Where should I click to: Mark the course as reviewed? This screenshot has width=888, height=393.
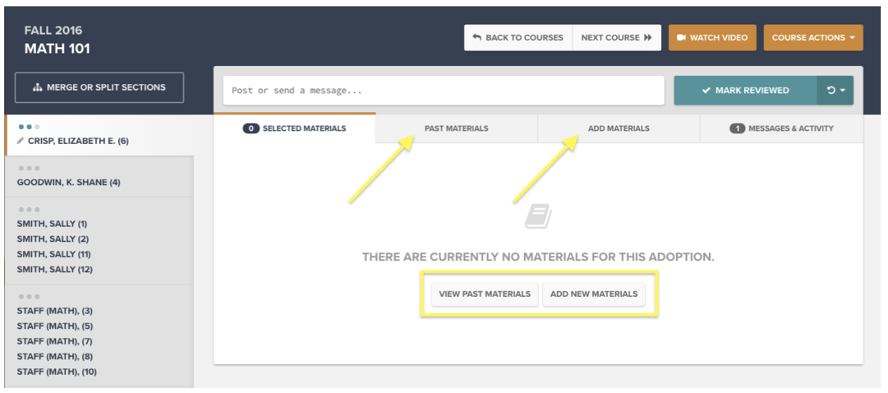(745, 91)
